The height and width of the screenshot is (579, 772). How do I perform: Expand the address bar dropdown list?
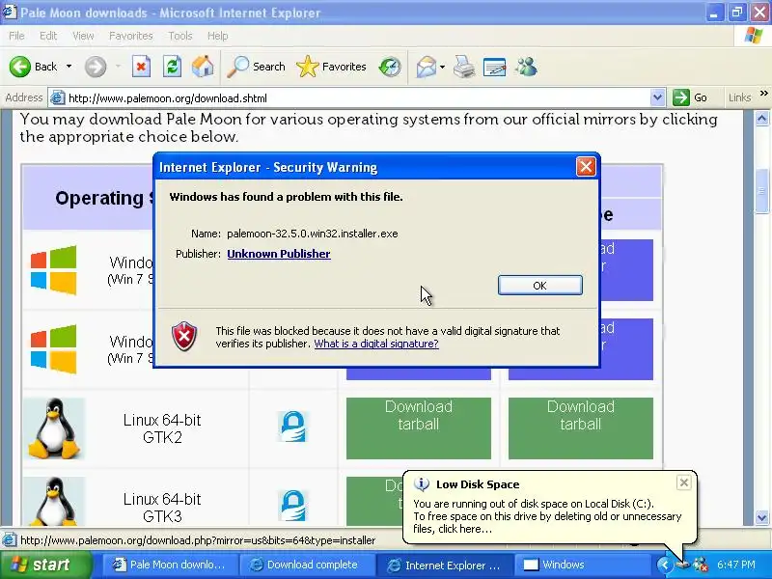[657, 97]
